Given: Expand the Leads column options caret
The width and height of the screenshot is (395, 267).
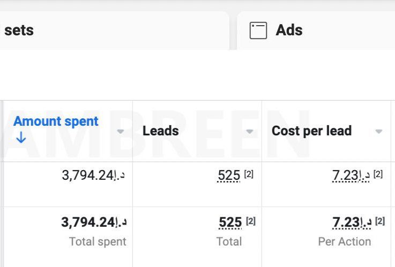Looking at the screenshot, I should pyautogui.click(x=249, y=132).
